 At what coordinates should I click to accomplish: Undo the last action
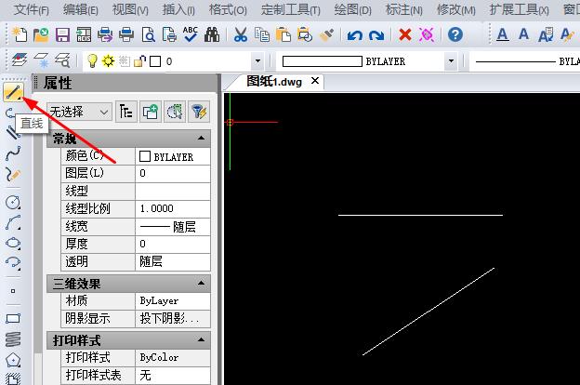[355, 35]
